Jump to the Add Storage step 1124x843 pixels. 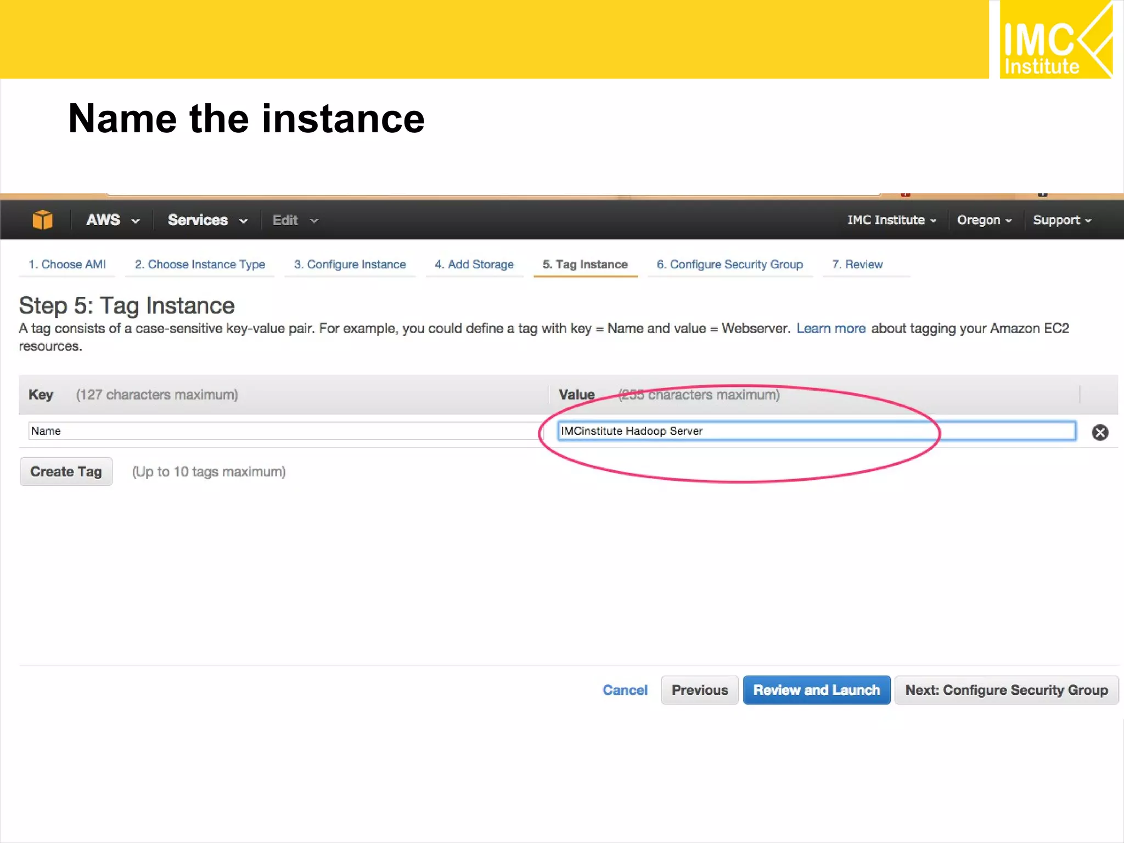(x=474, y=265)
